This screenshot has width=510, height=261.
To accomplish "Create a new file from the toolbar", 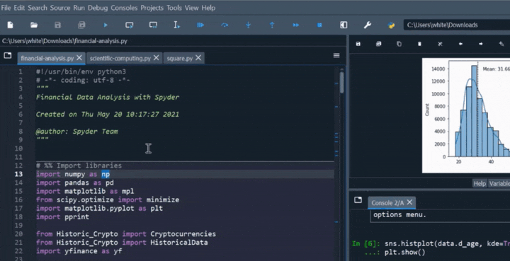I will point(11,25).
